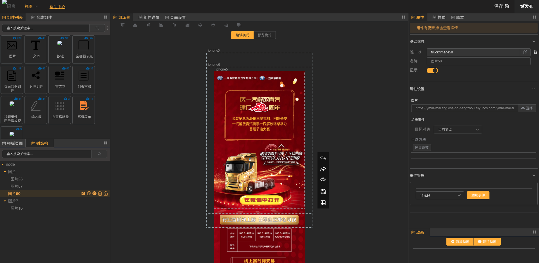Click the rename edit icon on 图片50 row
Screen dimensions: 539x263
[x=83, y=193]
